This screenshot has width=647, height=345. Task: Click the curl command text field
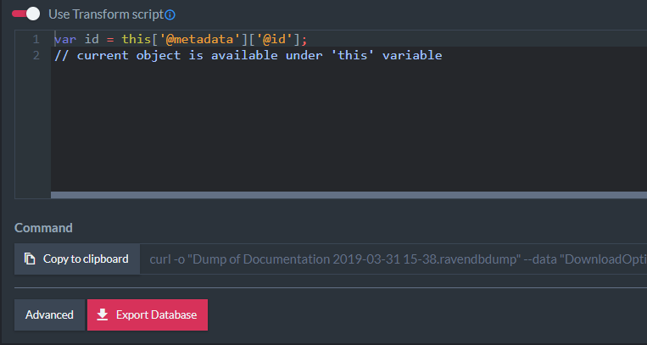pyautogui.click(x=393, y=259)
